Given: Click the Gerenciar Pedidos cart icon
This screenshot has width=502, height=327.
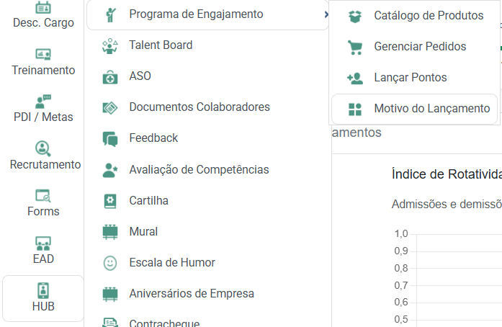Looking at the screenshot, I should [x=354, y=47].
